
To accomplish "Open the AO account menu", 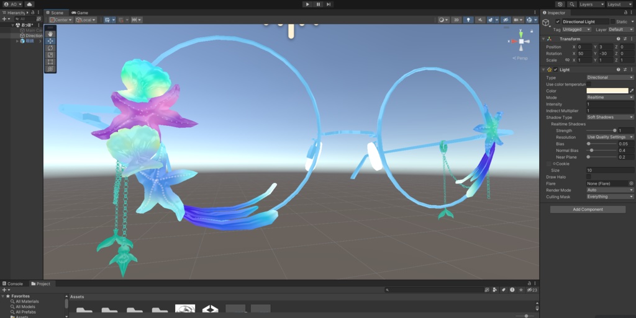I will tap(12, 4).
